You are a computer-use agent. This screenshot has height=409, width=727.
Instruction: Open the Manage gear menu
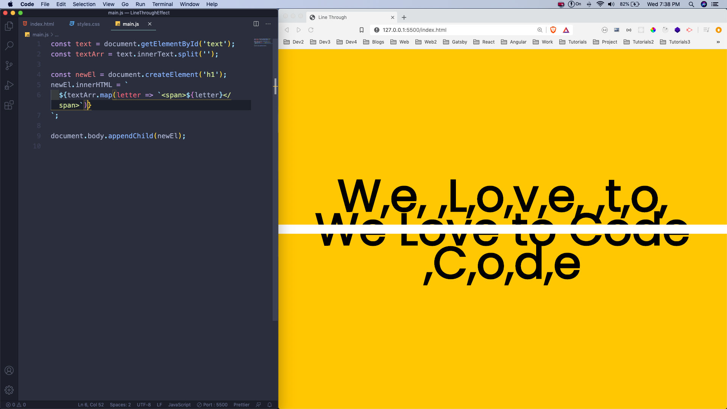coord(9,390)
